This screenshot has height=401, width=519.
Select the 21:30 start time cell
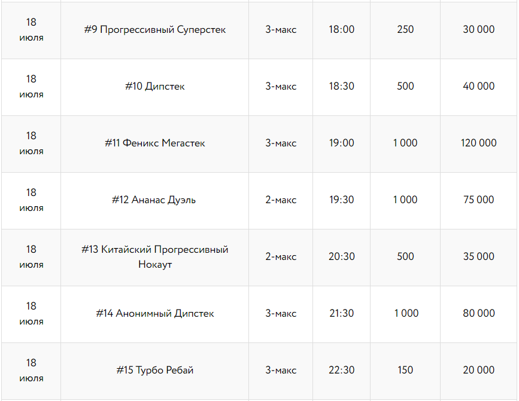point(341,313)
